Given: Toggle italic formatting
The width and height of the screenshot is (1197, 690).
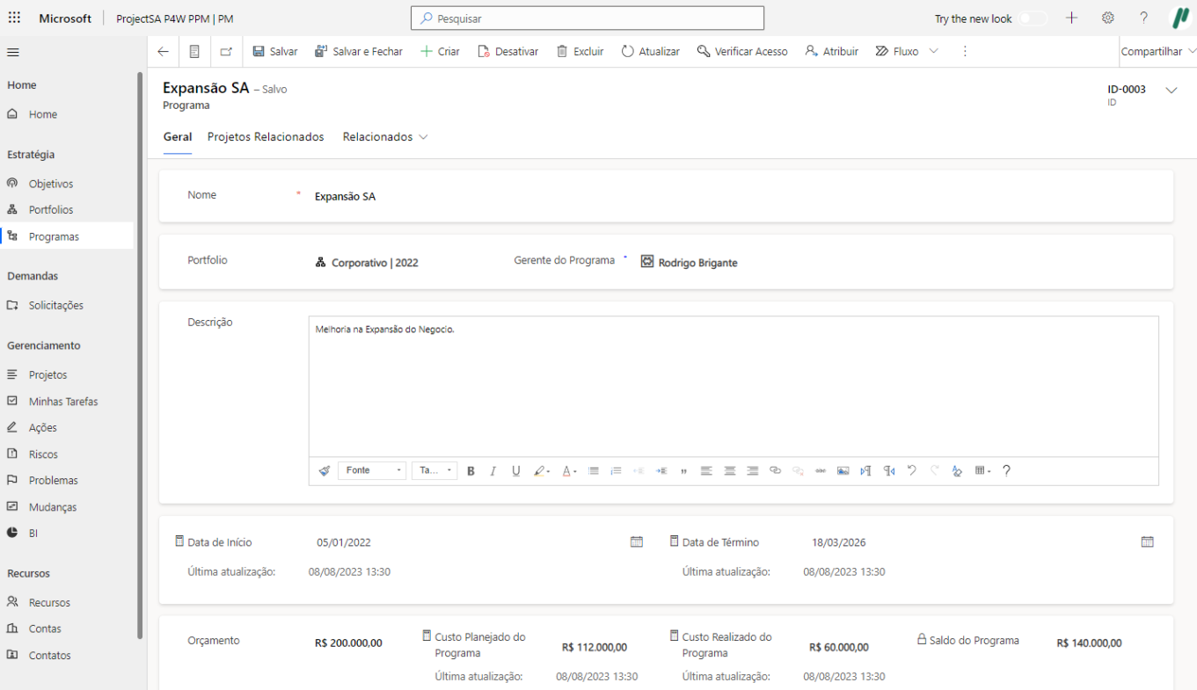Looking at the screenshot, I should tap(493, 471).
